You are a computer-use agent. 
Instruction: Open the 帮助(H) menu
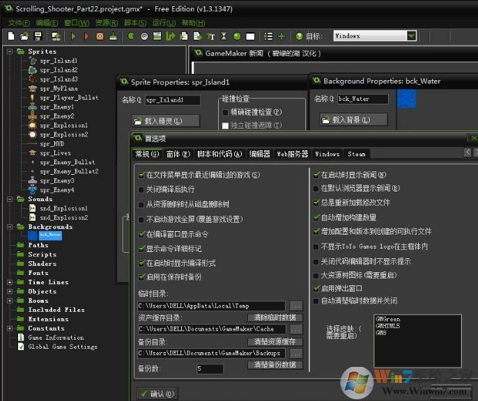(x=193, y=23)
